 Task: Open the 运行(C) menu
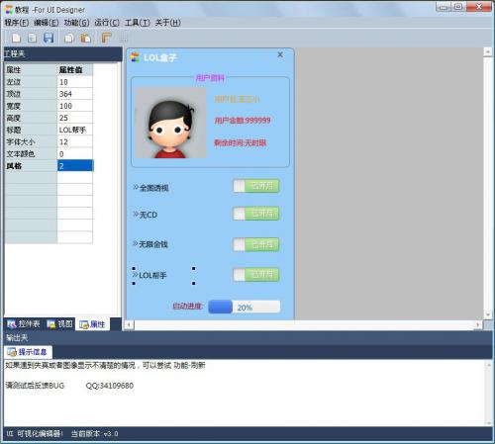pyautogui.click(x=107, y=23)
